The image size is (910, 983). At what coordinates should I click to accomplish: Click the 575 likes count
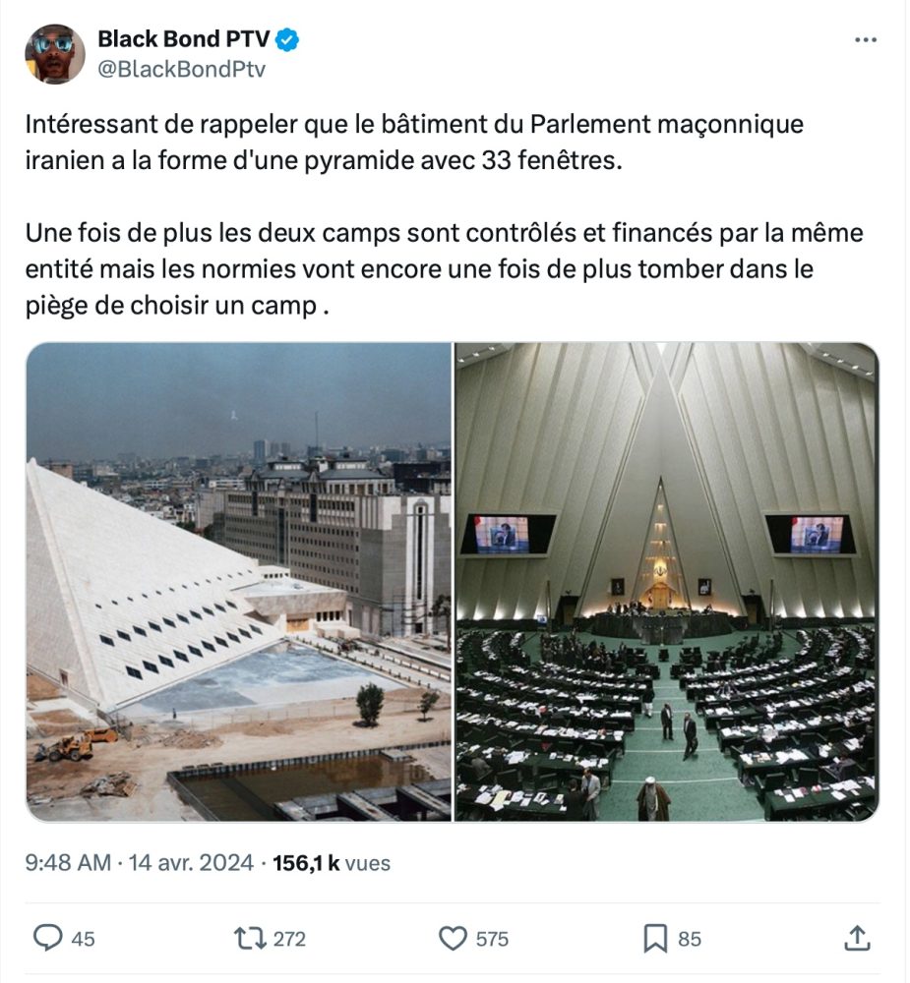pyautogui.click(x=492, y=939)
